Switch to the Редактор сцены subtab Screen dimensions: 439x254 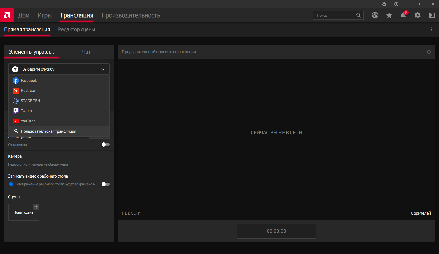pyautogui.click(x=76, y=29)
